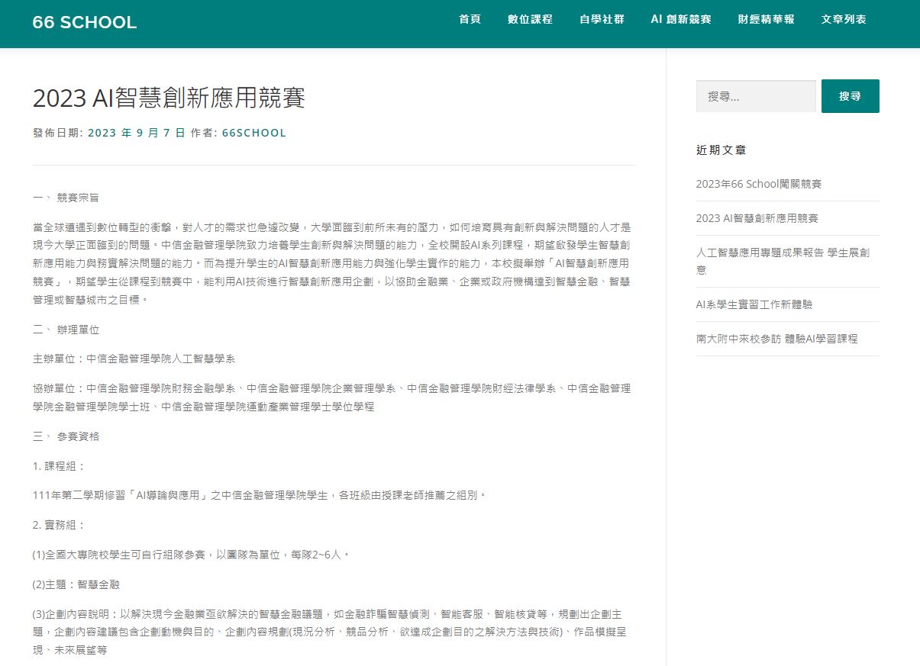Click the line starting 111年第二學期修習
The image size is (920, 666).
(260, 495)
